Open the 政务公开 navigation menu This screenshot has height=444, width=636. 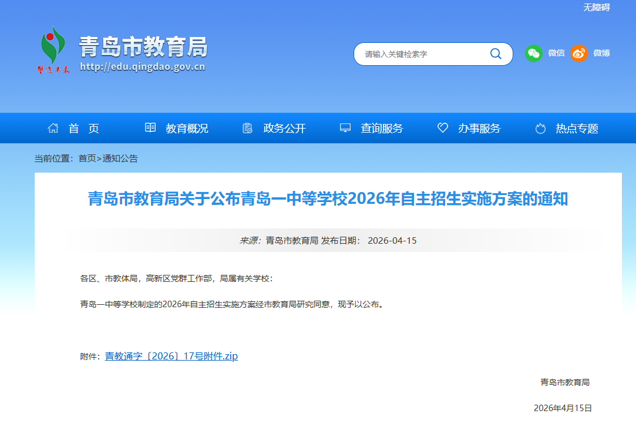click(284, 129)
